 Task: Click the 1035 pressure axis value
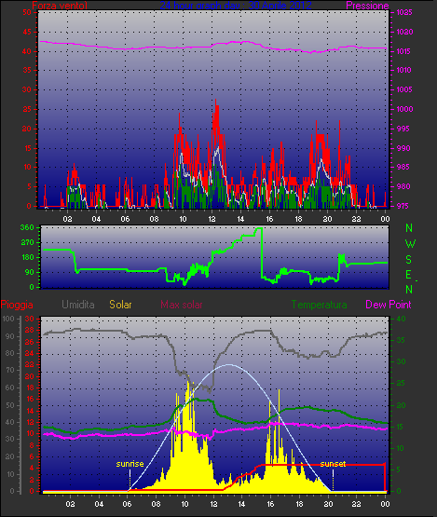404,12
